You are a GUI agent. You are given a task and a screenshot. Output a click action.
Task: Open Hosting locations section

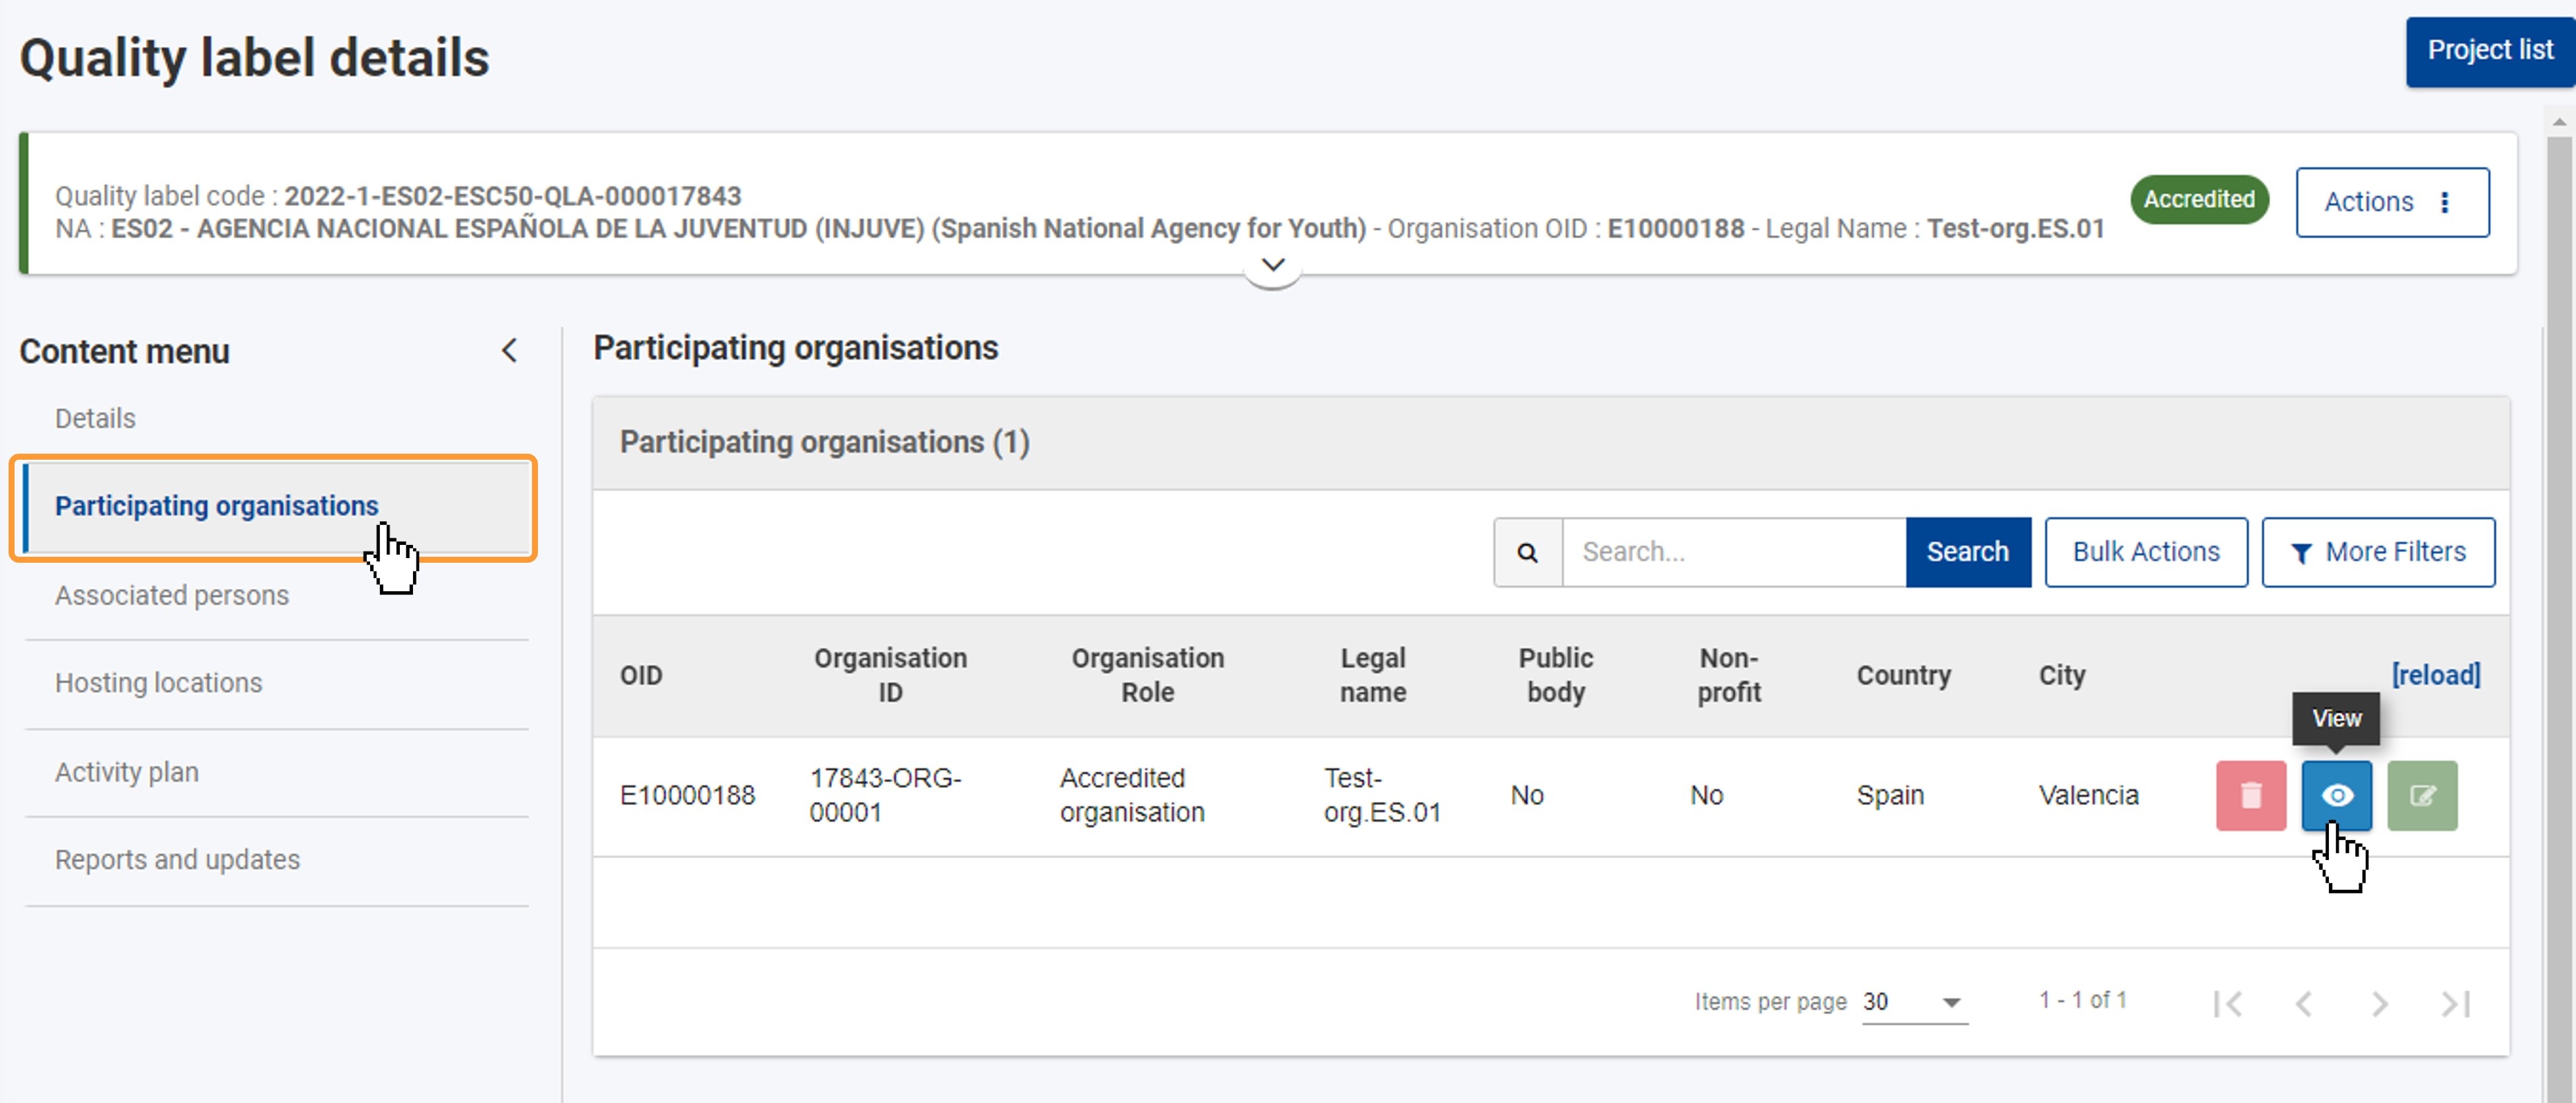(x=158, y=684)
